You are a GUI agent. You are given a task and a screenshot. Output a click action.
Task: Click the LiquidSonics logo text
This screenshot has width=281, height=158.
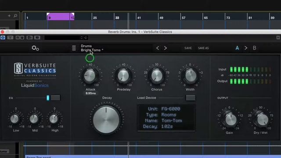(x=35, y=86)
